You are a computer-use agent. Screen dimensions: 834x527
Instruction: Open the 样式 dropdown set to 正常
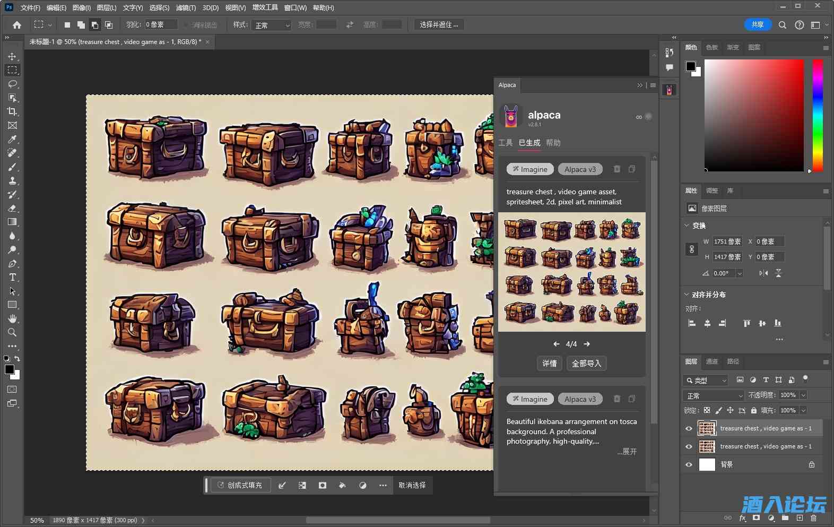tap(272, 25)
